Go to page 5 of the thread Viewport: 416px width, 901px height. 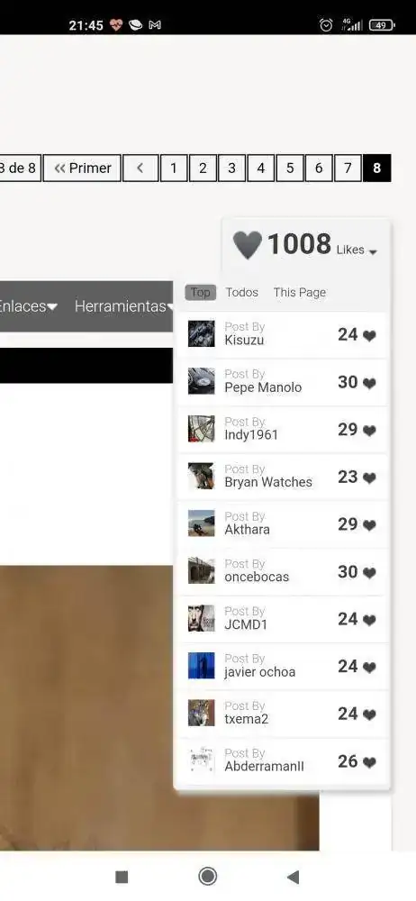tap(290, 168)
